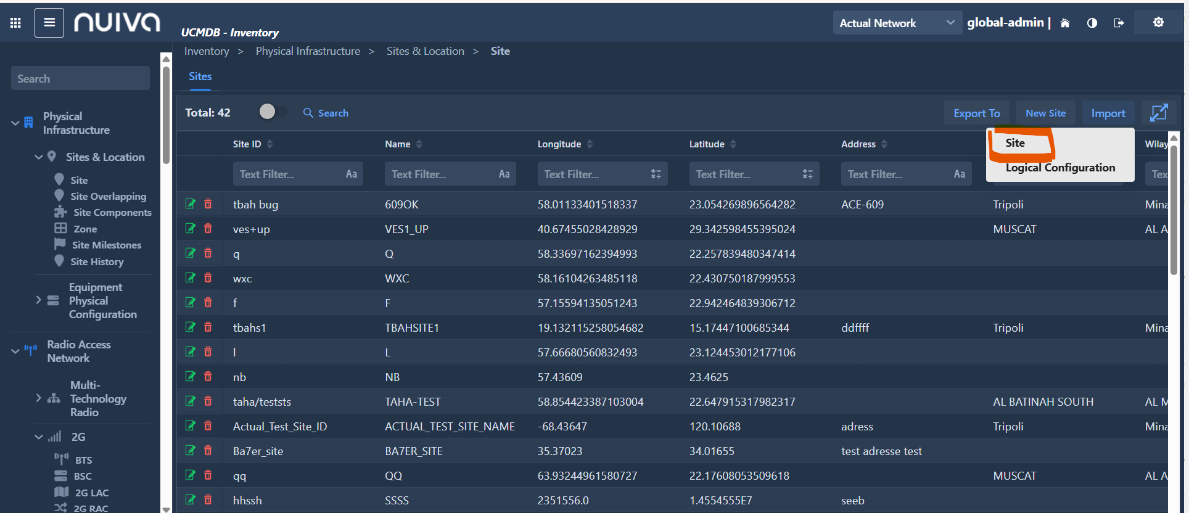This screenshot has height=513, width=1189.
Task: Delete the 'ves+up' site row
Action: click(208, 229)
